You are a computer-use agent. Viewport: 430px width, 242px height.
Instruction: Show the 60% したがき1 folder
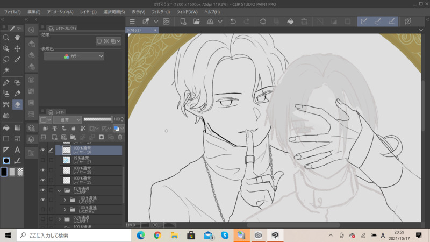[x=43, y=219]
